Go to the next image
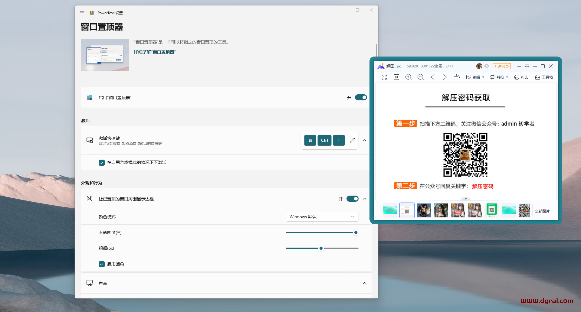This screenshot has width=581, height=312. click(x=445, y=77)
